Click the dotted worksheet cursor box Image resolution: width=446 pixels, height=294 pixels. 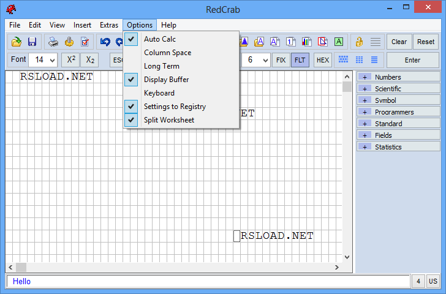(x=236, y=236)
